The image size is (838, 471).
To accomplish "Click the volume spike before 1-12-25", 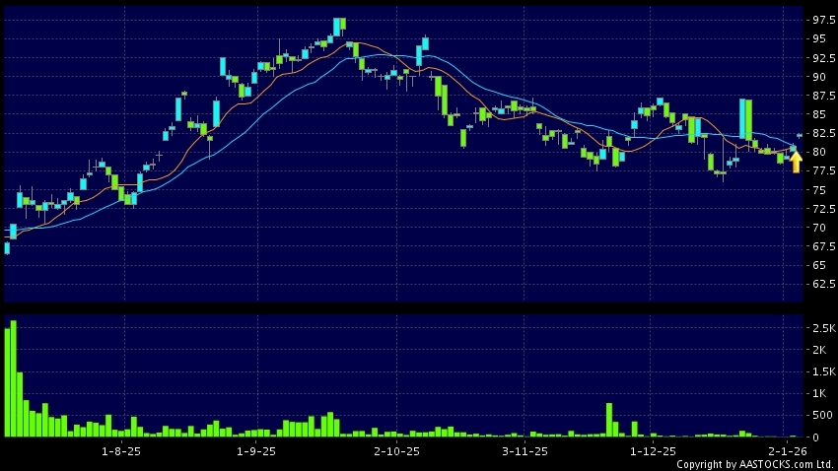I will point(609,420).
